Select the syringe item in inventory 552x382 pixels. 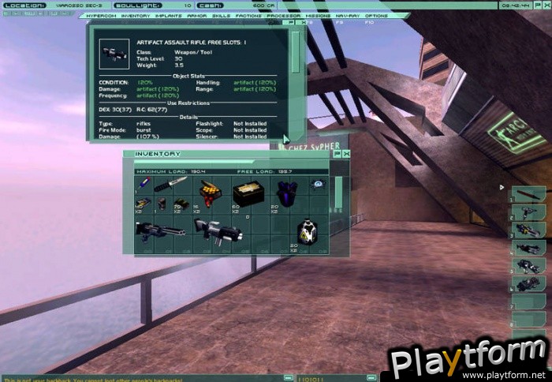pyautogui.click(x=144, y=184)
